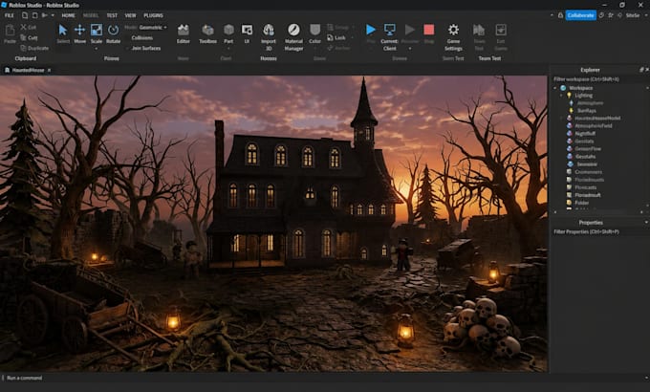Close the Explorer panel
This screenshot has width=650, height=392.
(647, 70)
